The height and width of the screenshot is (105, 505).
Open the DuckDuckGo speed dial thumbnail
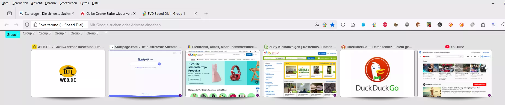click(377, 74)
